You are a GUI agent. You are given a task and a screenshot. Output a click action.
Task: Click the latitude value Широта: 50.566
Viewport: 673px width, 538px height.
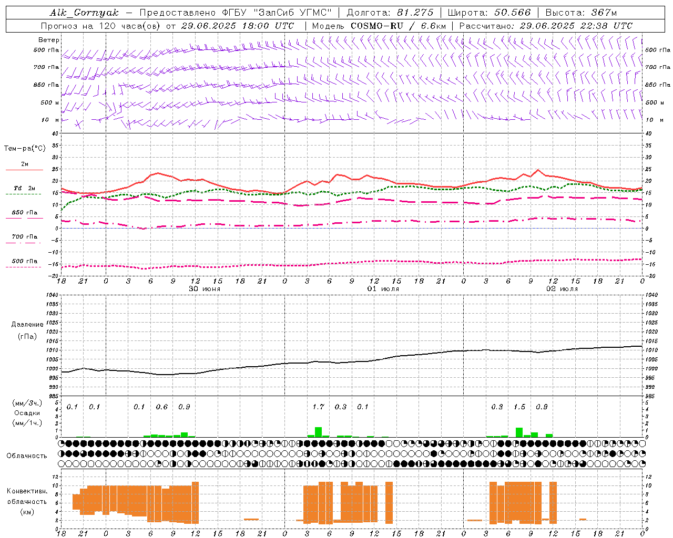pos(489,13)
